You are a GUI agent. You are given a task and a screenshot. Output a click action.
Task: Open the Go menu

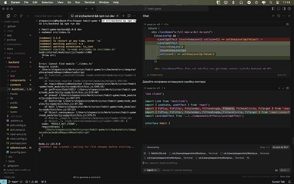click(x=69, y=2)
